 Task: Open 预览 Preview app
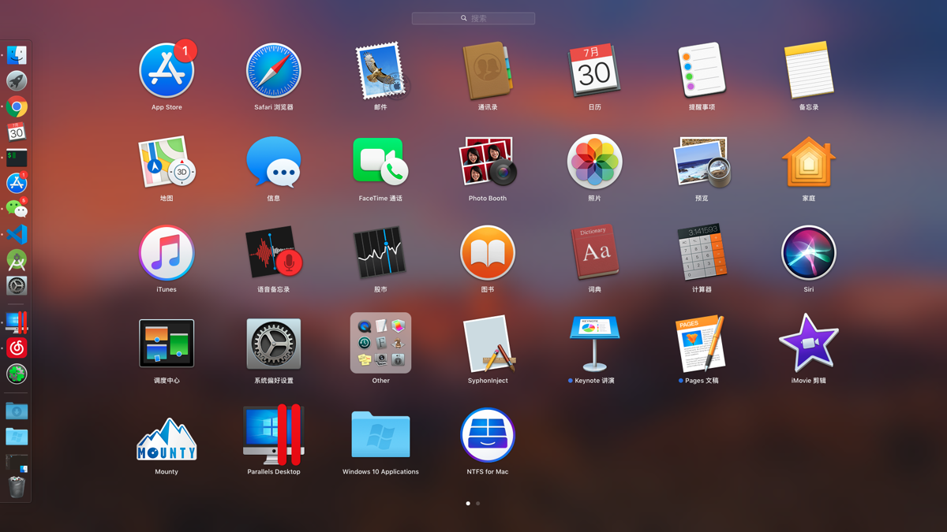[x=702, y=162]
